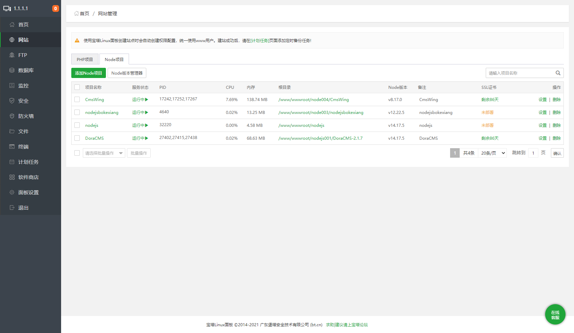This screenshot has height=333, width=574.
Task: Open the 20条/页 page size dropdown
Action: pos(493,153)
